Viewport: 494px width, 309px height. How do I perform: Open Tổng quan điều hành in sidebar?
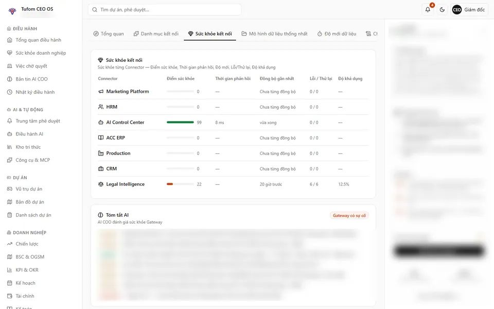(x=39, y=40)
